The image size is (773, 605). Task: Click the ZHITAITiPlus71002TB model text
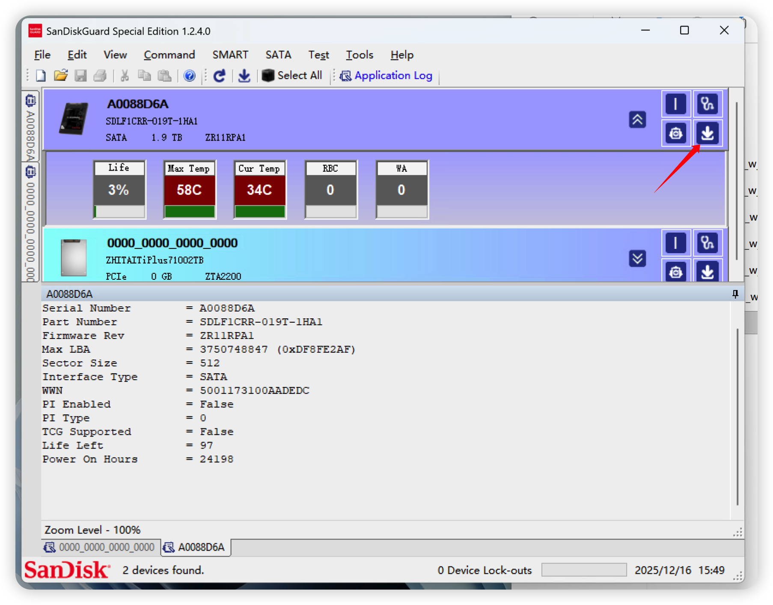coord(155,260)
